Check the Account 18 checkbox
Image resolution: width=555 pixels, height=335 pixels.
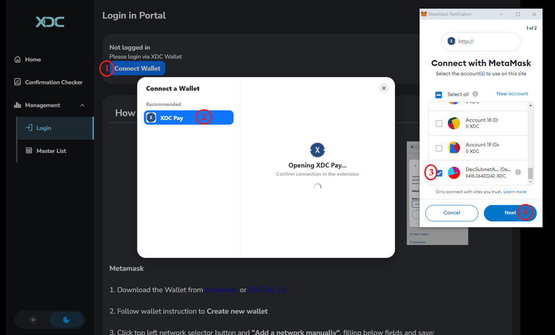click(x=439, y=123)
